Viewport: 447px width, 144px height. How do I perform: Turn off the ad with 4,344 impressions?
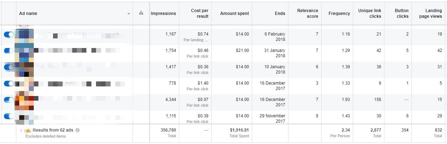click(x=9, y=100)
